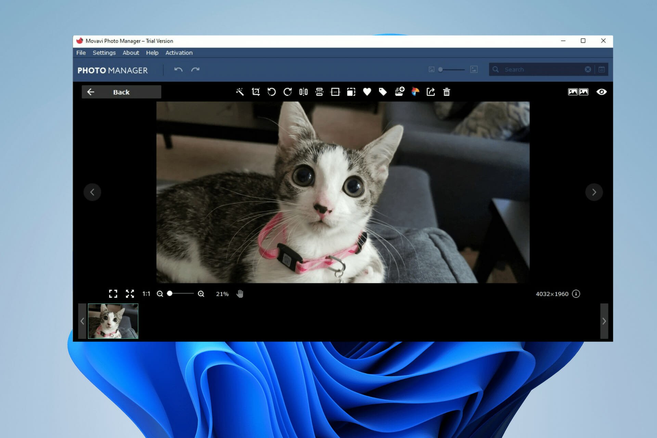Select the magic enhance wand tool

point(240,92)
